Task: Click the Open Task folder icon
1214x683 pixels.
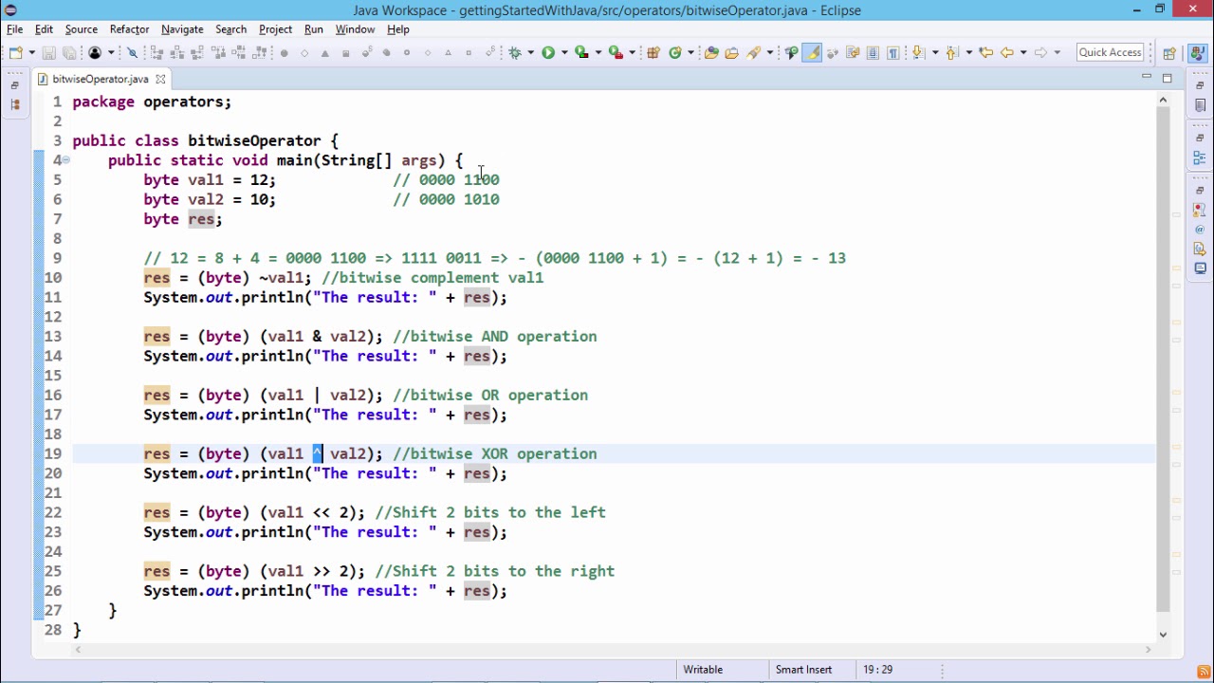Action: (731, 52)
